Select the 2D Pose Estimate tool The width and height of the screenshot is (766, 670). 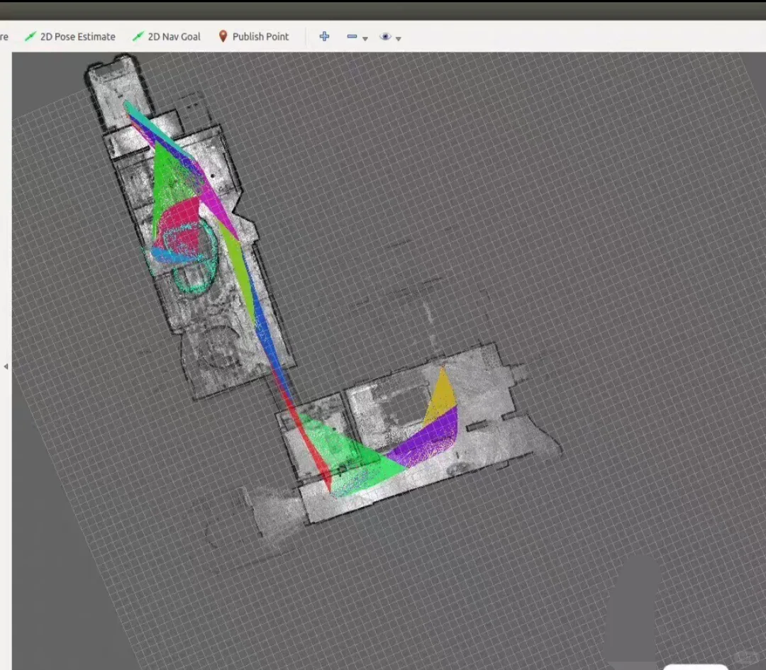78,36
